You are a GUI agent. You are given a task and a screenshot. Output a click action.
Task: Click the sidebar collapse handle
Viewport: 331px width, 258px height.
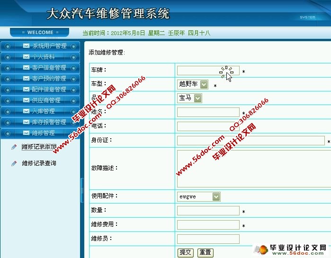coord(82,190)
